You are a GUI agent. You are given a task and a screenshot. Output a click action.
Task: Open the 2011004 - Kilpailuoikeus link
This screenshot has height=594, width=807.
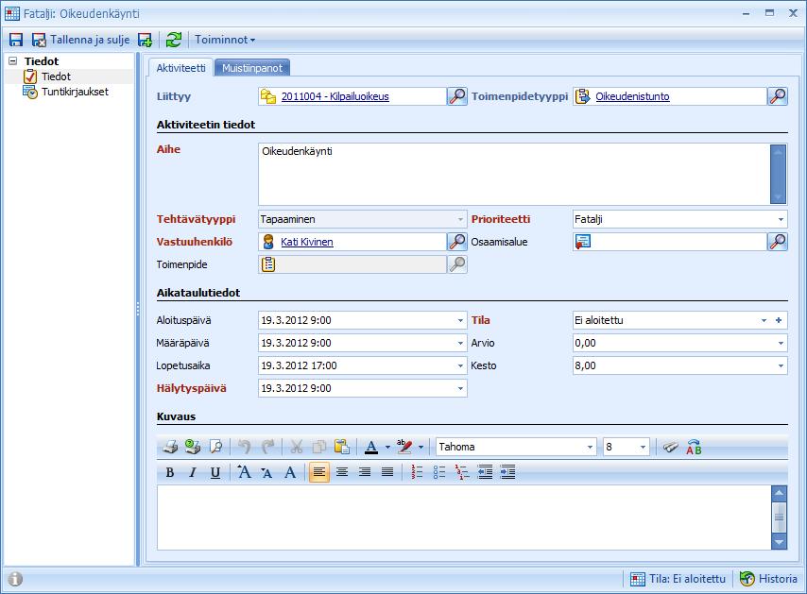click(x=335, y=96)
